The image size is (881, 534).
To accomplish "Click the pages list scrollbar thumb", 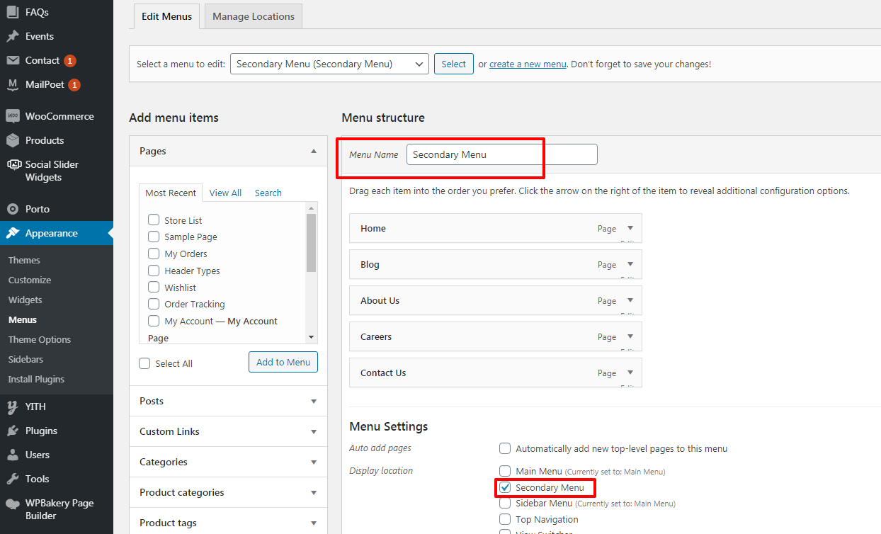I will tap(311, 243).
